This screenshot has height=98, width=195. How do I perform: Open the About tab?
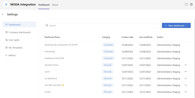55,5
